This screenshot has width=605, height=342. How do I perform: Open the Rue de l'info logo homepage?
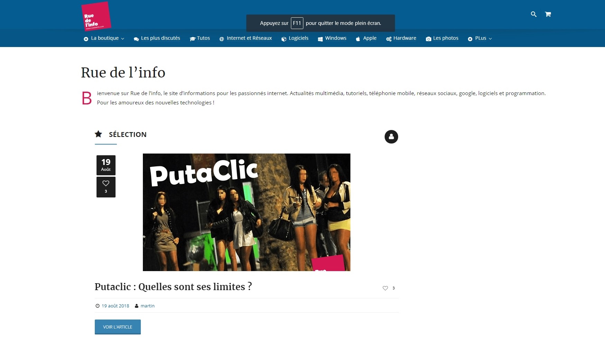[x=96, y=16]
